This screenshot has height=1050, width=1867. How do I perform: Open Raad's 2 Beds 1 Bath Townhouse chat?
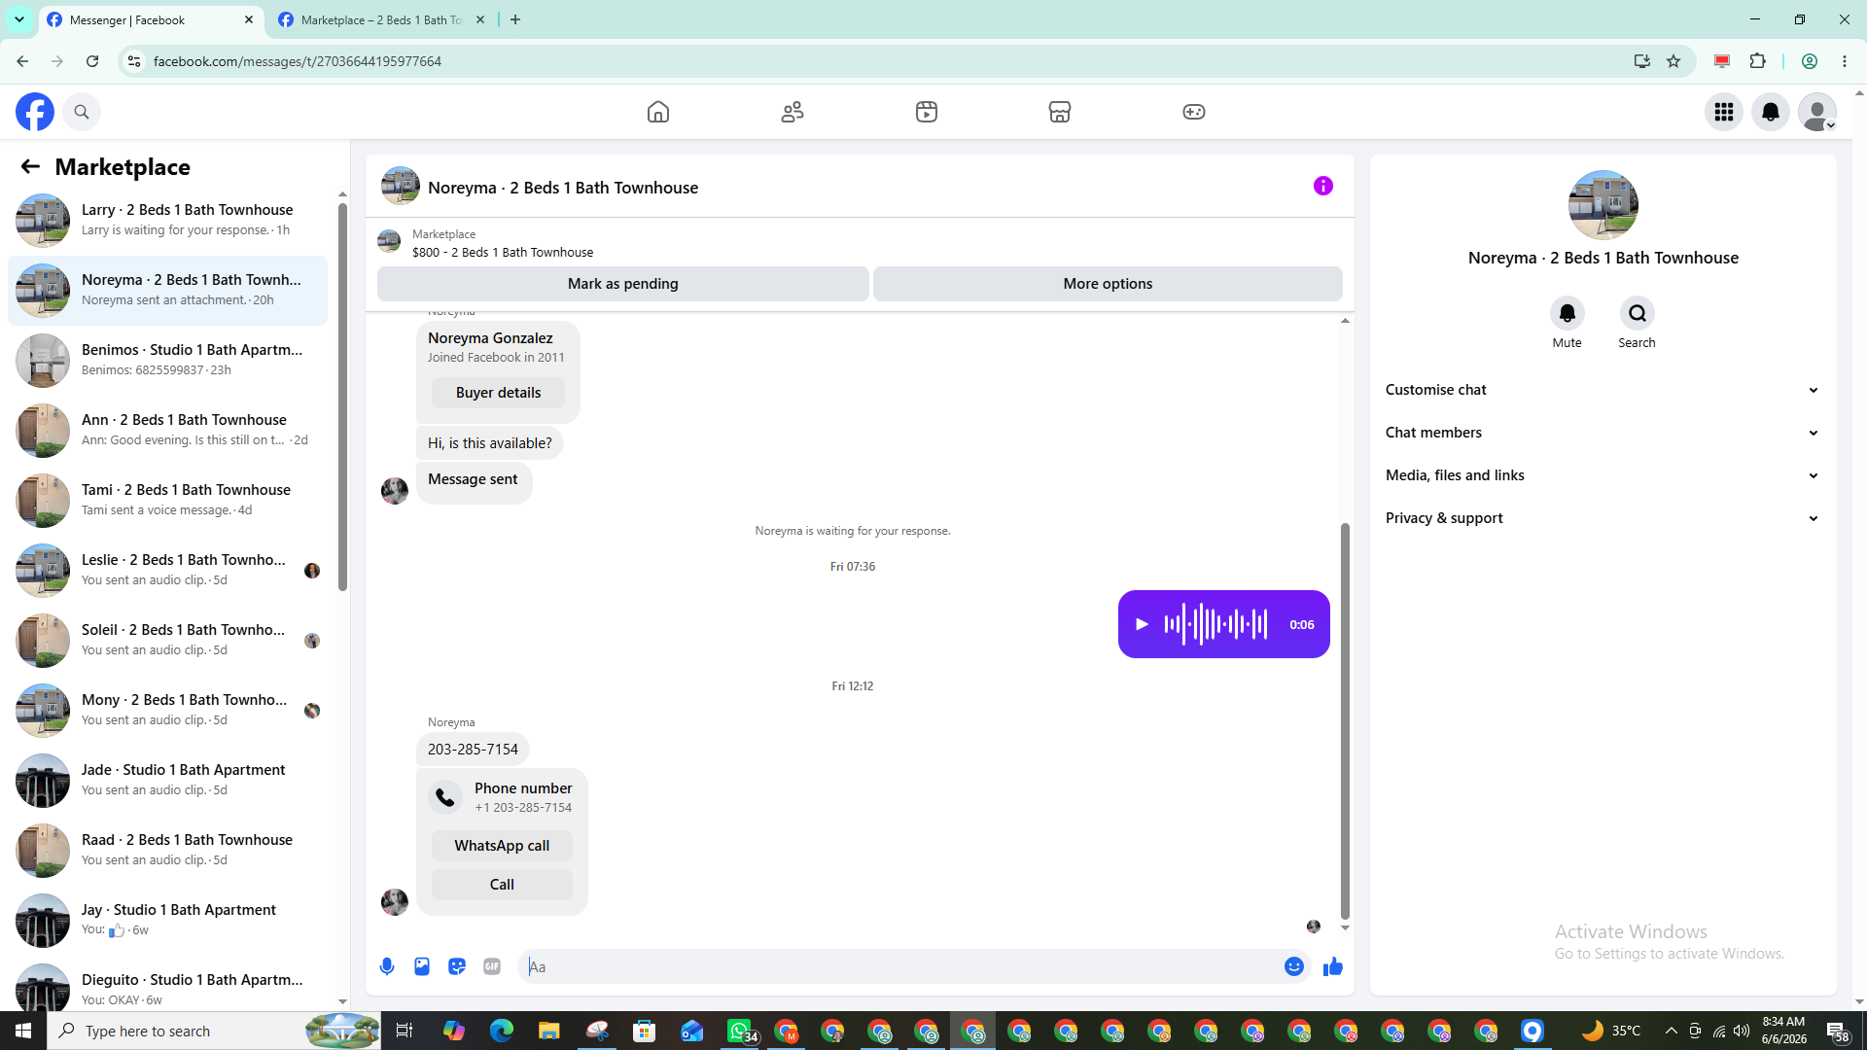pyautogui.click(x=167, y=850)
